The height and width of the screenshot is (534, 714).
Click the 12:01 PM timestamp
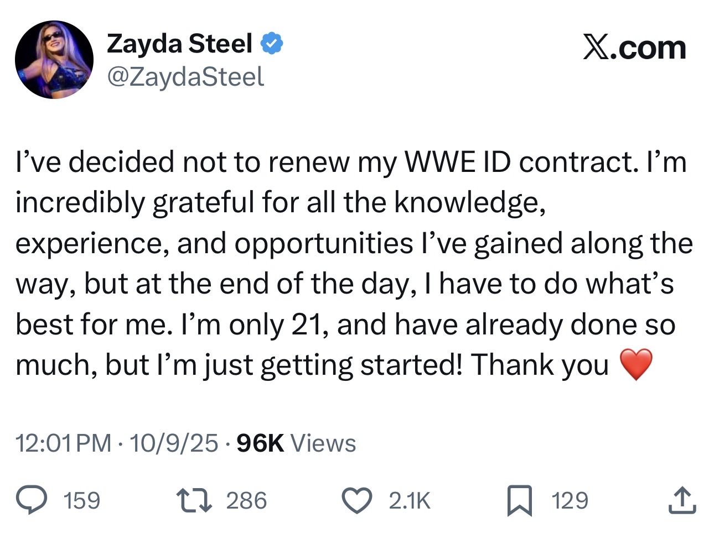coord(63,443)
